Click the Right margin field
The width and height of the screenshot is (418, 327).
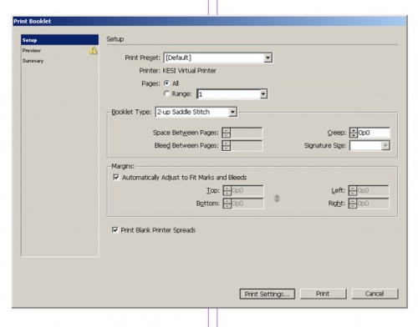point(373,204)
